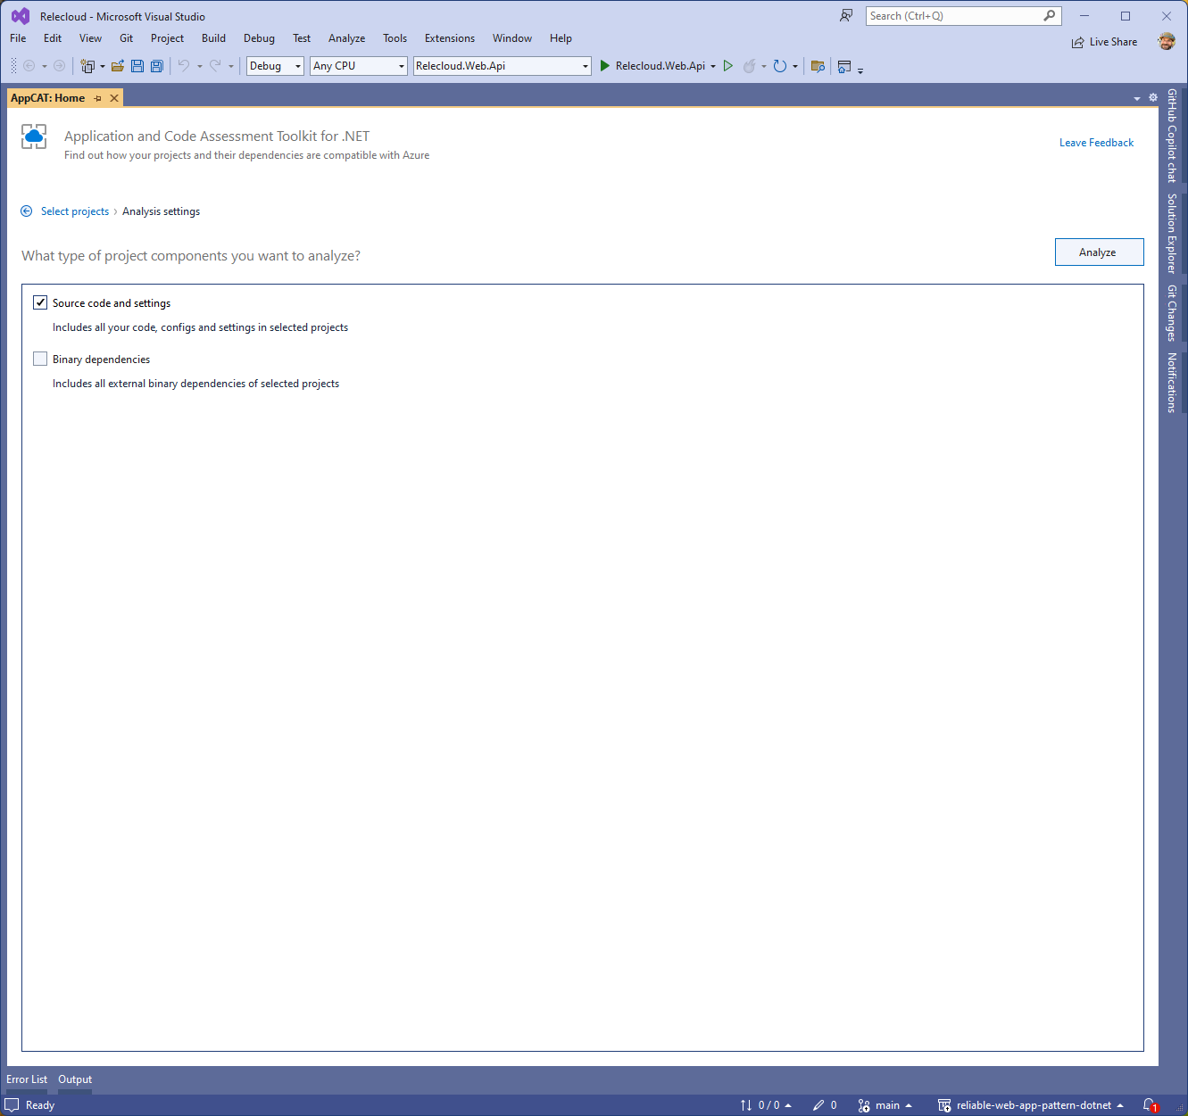Click the Undo icon

[x=184, y=65]
